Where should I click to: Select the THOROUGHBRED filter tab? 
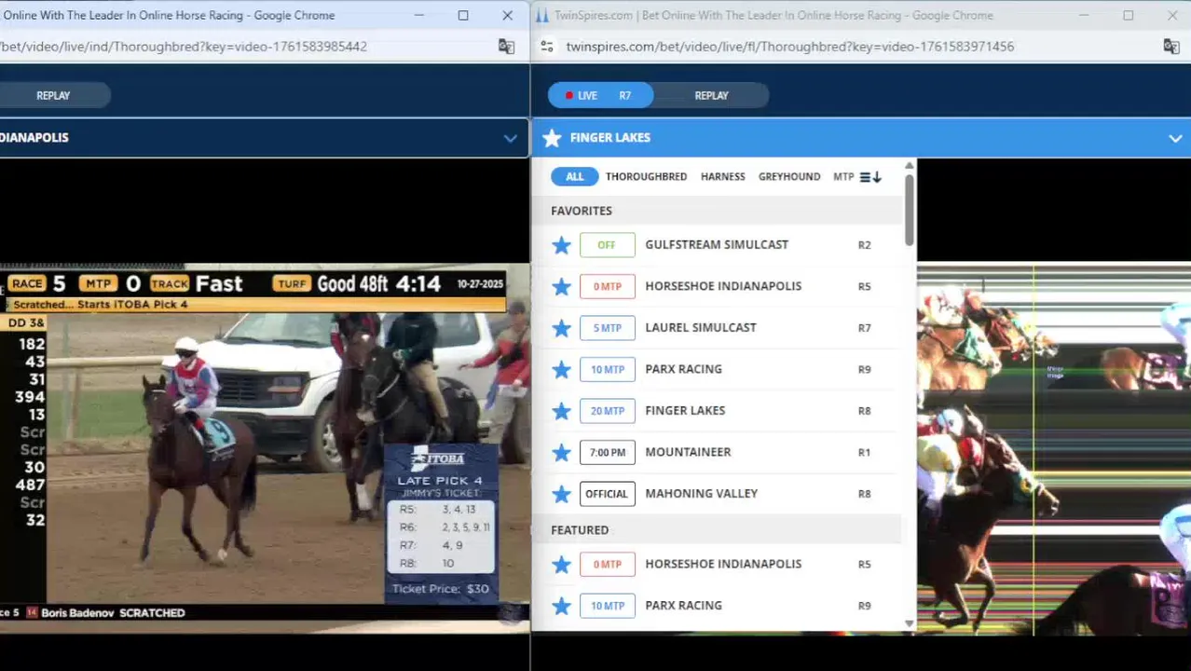click(646, 176)
